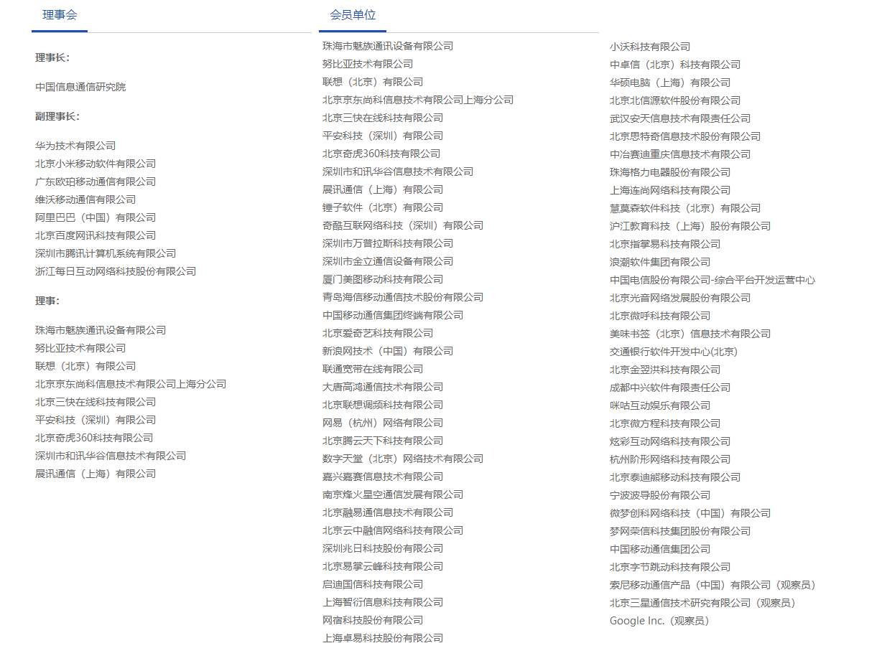The width and height of the screenshot is (882, 666).
Task: Click 北京北信源软件股份有限公司
Action: [x=675, y=100]
